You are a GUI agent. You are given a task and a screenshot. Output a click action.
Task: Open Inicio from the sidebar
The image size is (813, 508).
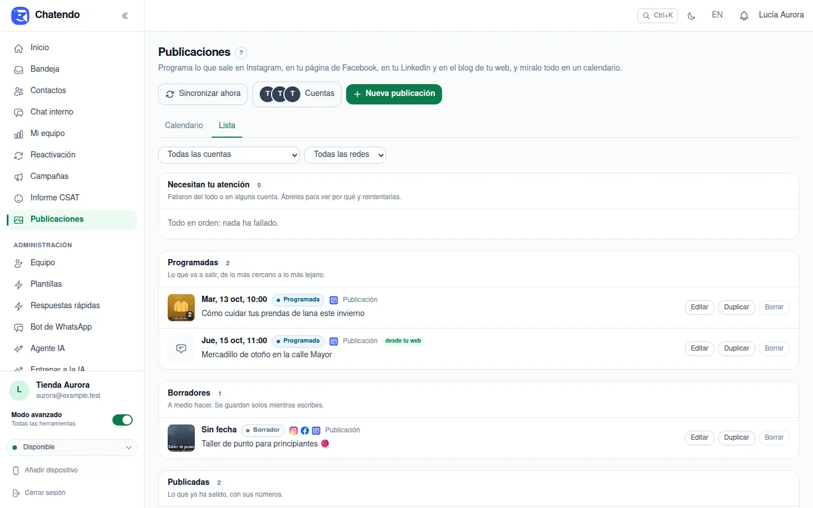pyautogui.click(x=72, y=48)
